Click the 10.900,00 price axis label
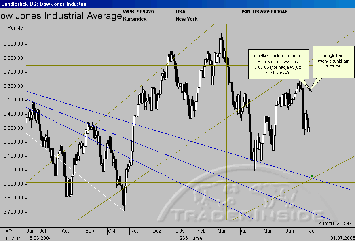 [x=12, y=44]
